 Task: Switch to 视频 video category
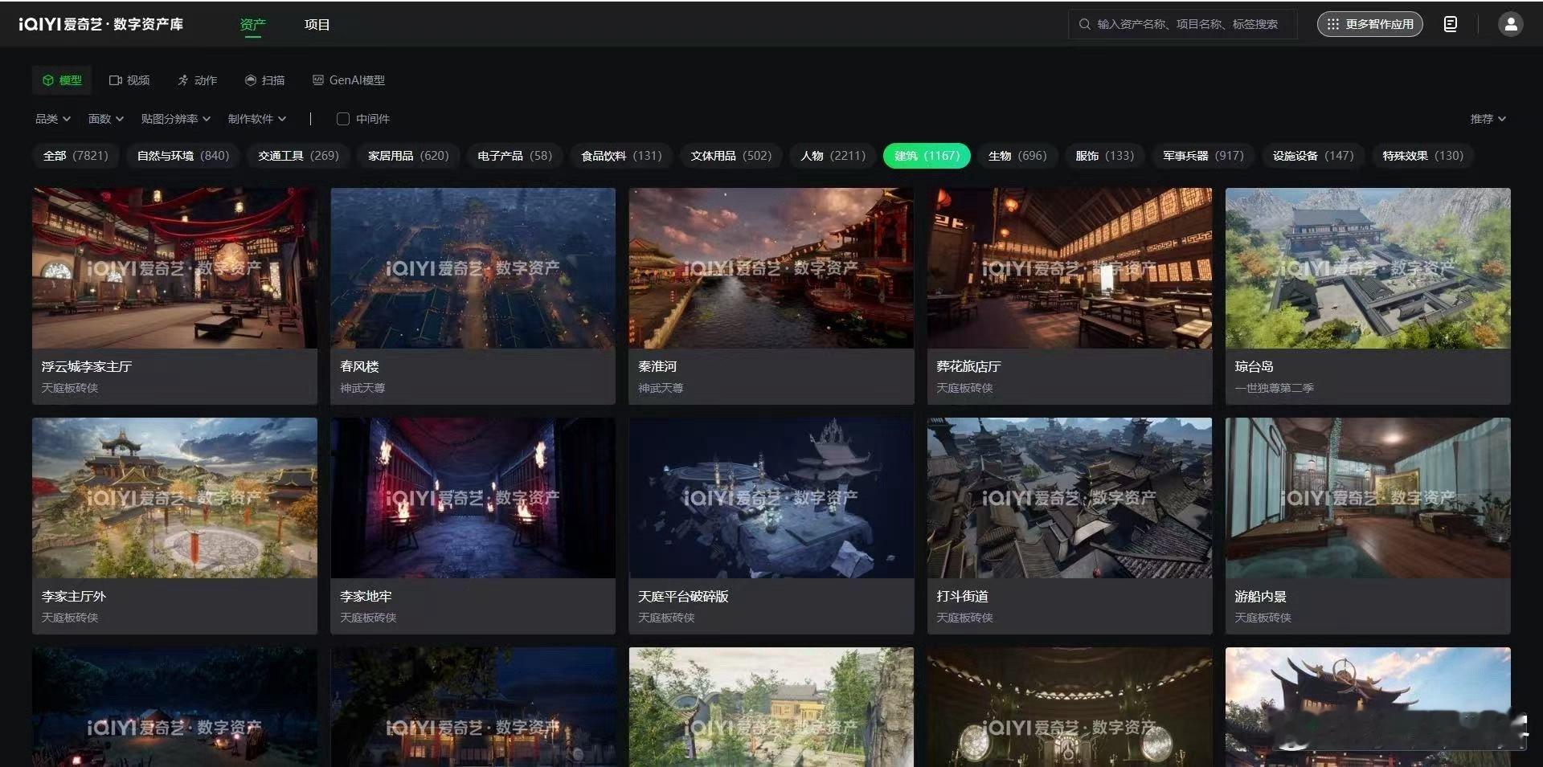coord(129,80)
